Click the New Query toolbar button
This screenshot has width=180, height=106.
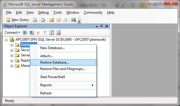tap(17, 20)
